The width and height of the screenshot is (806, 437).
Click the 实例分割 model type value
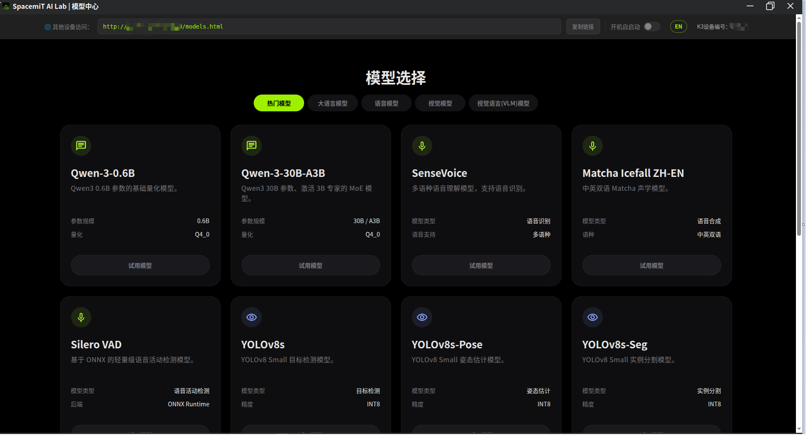pos(709,391)
